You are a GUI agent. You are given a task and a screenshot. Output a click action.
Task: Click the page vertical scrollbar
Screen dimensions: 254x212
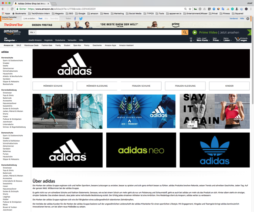click(x=253, y=60)
